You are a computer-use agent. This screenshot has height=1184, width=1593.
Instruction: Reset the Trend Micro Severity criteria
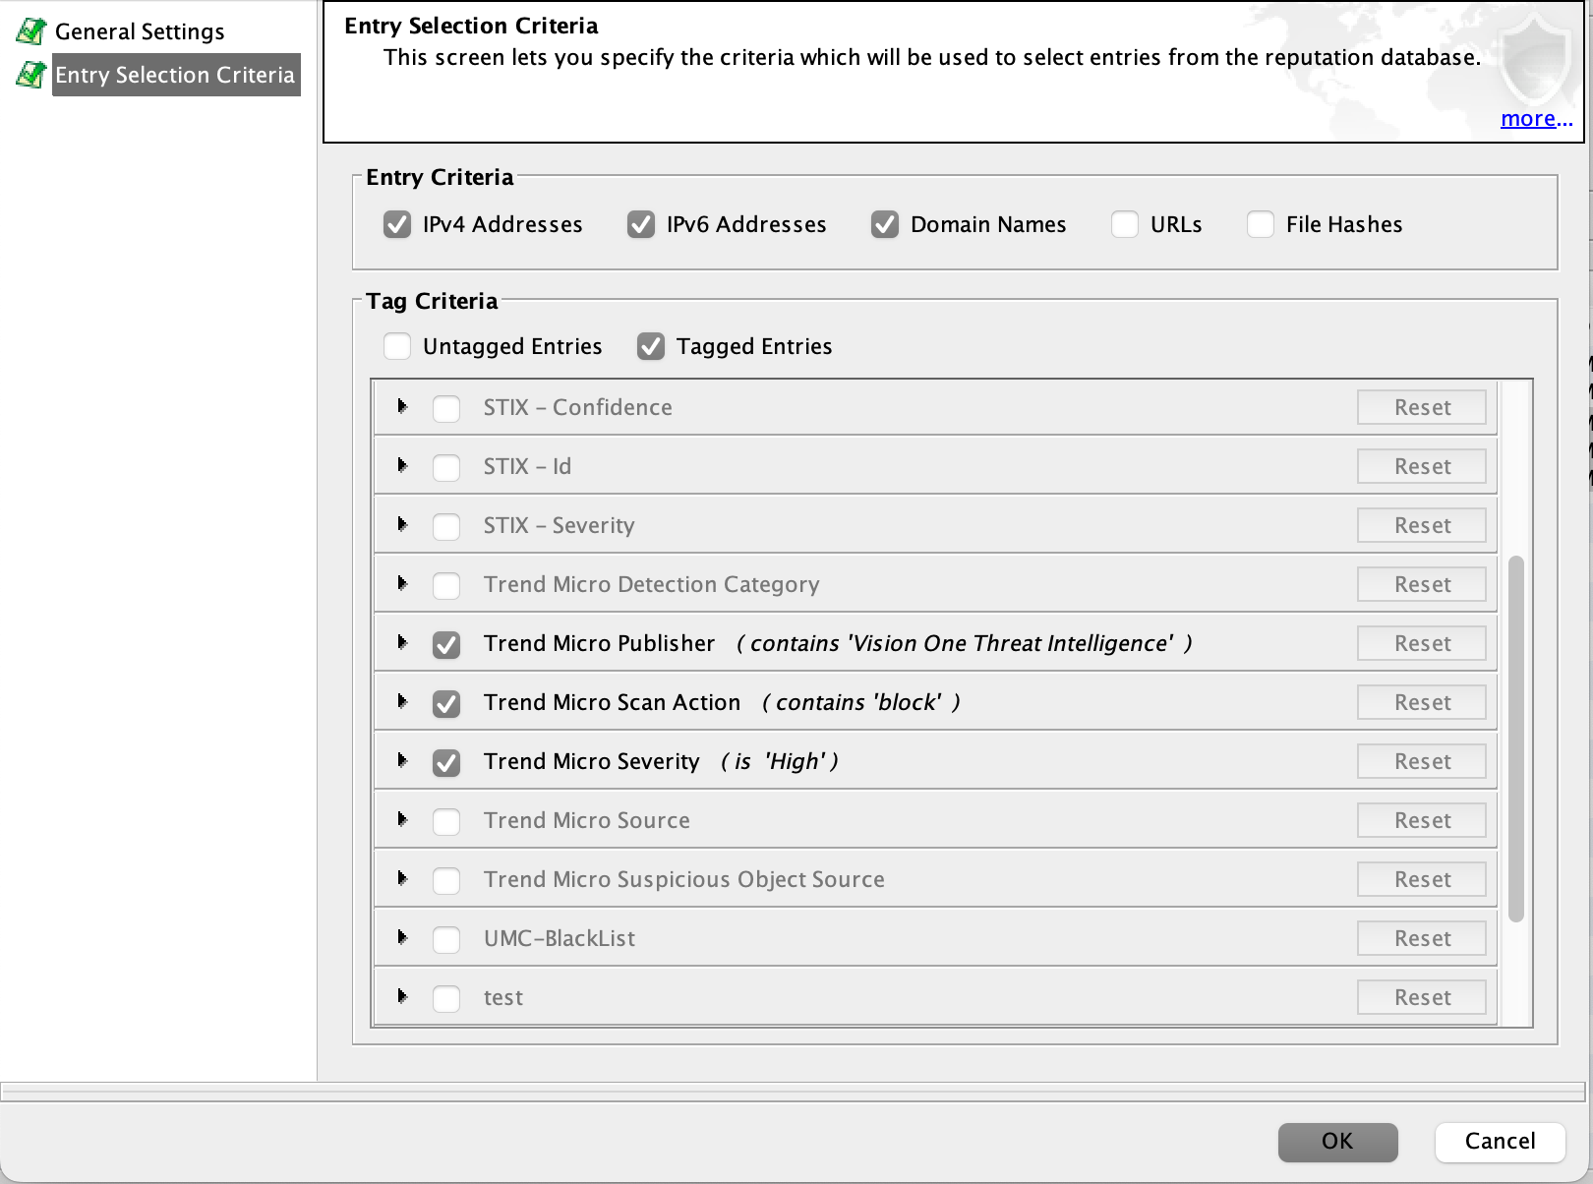[x=1421, y=761]
